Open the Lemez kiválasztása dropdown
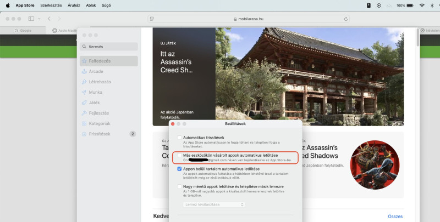This screenshot has height=222, width=440. click(214, 204)
